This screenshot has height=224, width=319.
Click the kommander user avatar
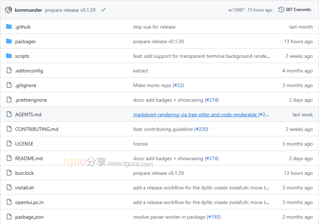(x=9, y=10)
